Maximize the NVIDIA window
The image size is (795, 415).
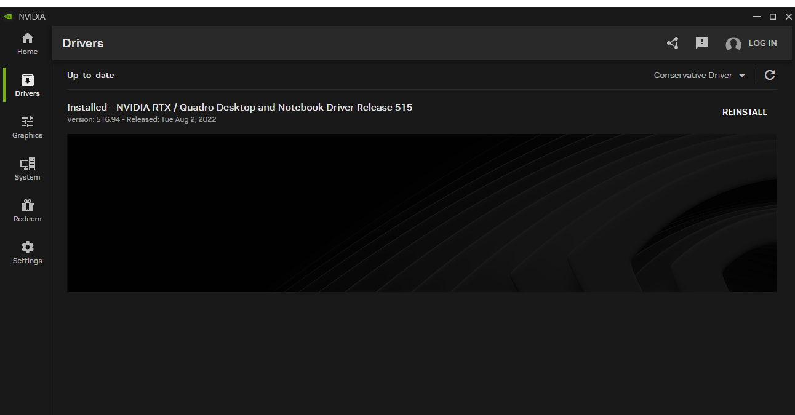coord(773,17)
